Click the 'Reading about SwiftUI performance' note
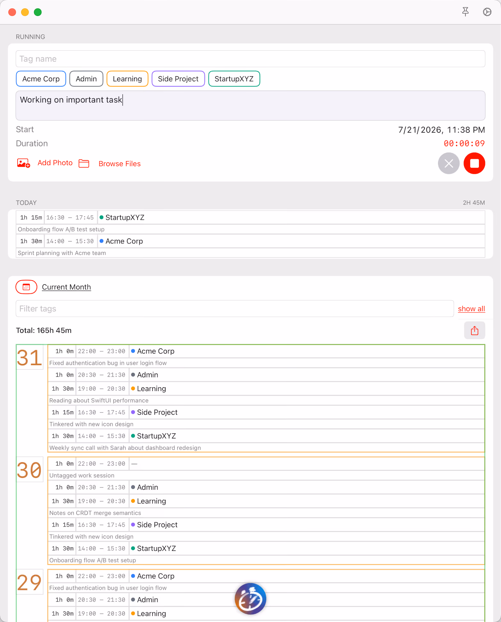The width and height of the screenshot is (501, 622). click(99, 400)
